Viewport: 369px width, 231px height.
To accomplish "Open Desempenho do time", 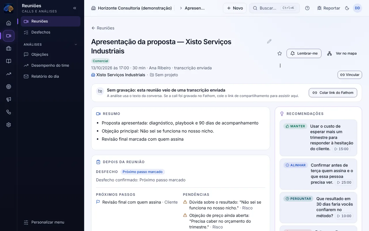I will [50, 66].
